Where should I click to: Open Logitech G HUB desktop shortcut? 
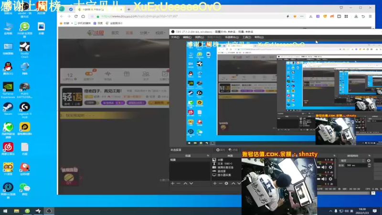25,110
